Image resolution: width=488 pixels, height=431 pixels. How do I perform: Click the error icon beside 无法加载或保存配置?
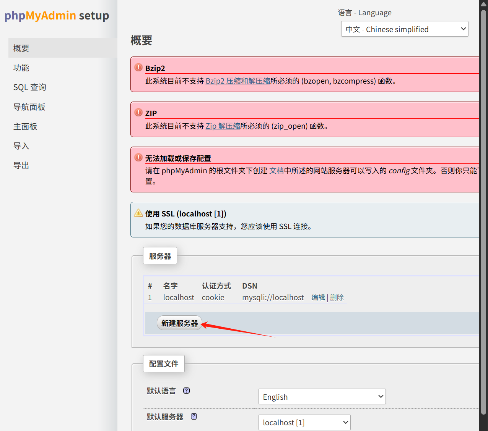click(138, 157)
